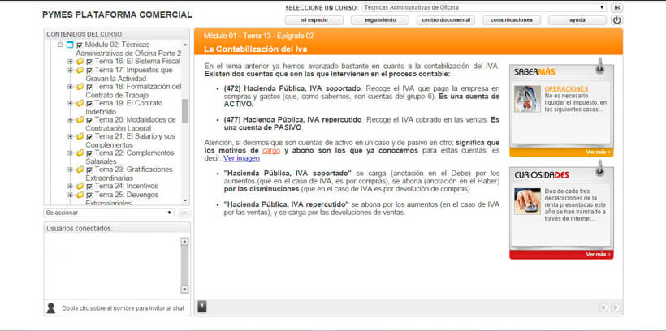666x331 pixels.
Task: Click folder icon of Tema 17
Action: coord(80,70)
